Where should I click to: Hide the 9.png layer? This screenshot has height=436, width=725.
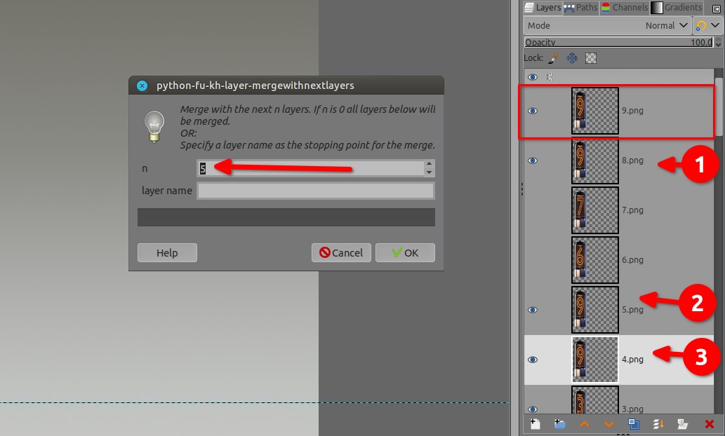pos(533,111)
